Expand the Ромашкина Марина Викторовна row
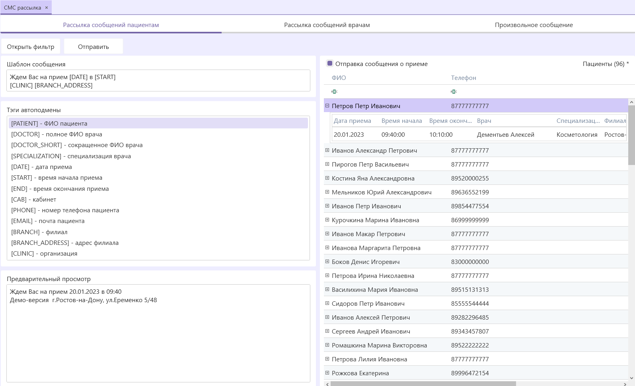 coord(327,345)
